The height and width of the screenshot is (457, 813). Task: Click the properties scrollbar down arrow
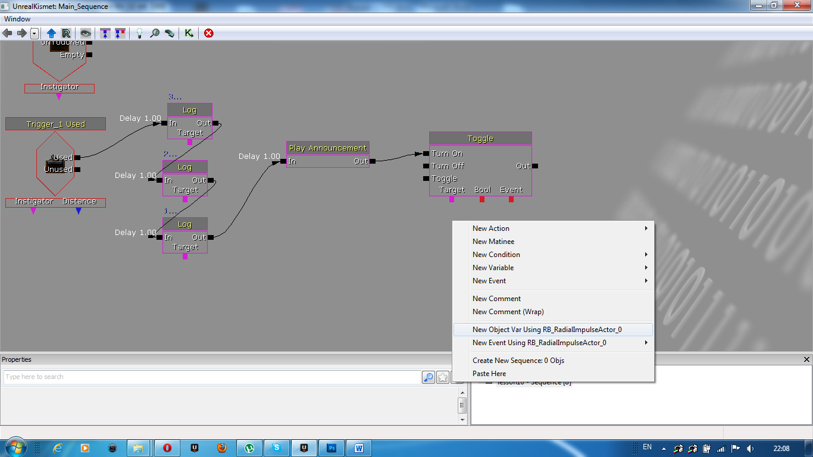click(x=462, y=420)
